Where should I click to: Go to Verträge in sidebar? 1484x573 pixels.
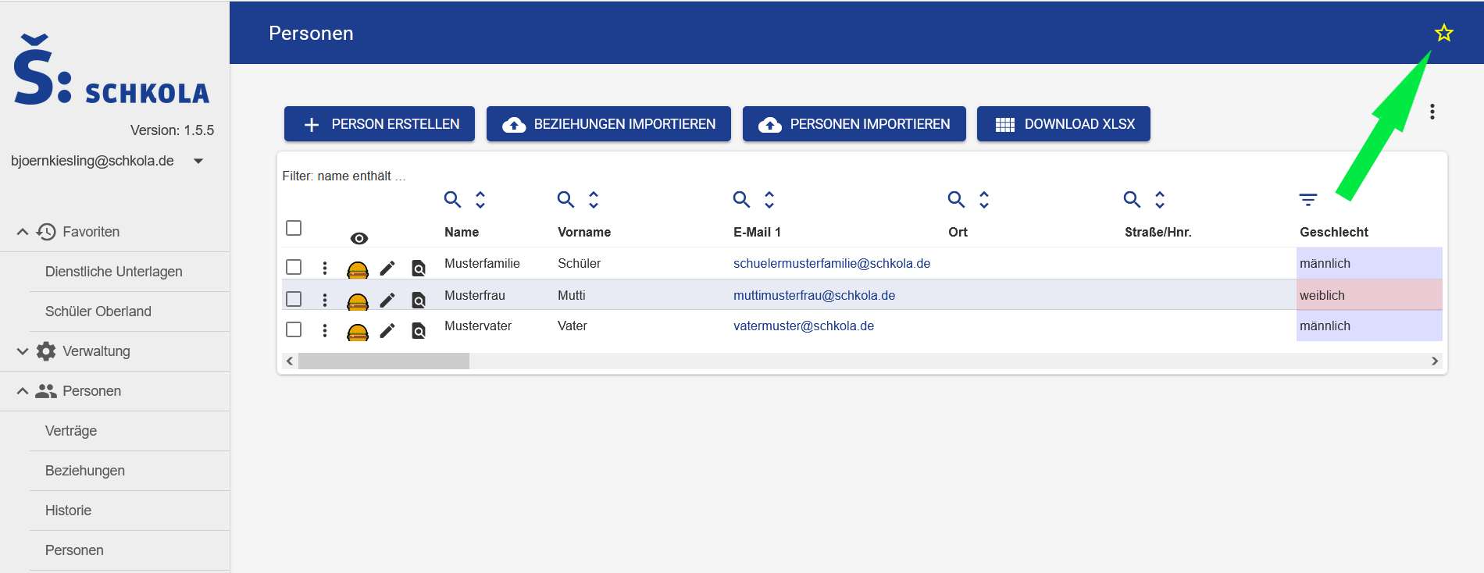pyautogui.click(x=71, y=431)
